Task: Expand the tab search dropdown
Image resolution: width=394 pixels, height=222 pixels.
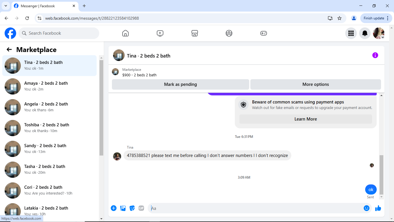Action: 5,6
